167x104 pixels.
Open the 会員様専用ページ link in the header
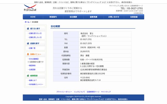pyautogui.click(x=136, y=6)
